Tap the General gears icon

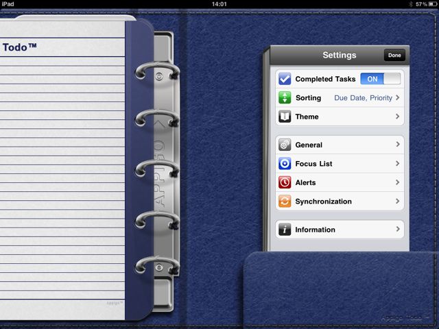pos(285,145)
